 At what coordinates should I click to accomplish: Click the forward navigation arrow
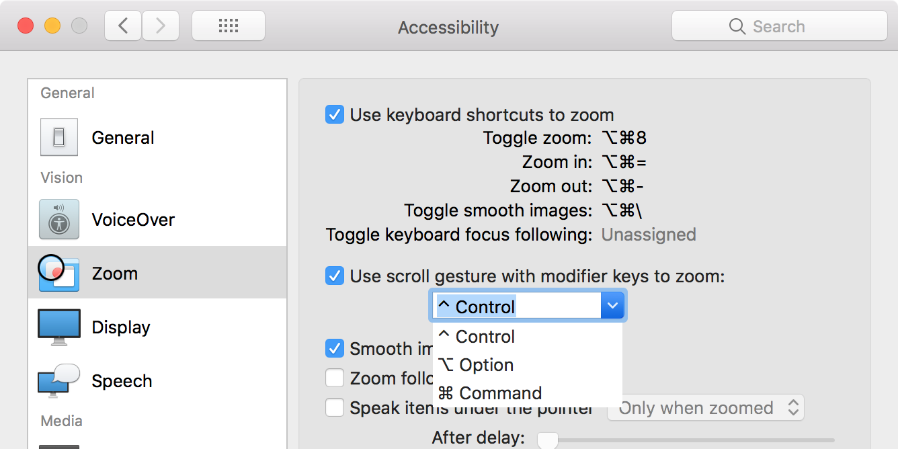[x=161, y=25]
